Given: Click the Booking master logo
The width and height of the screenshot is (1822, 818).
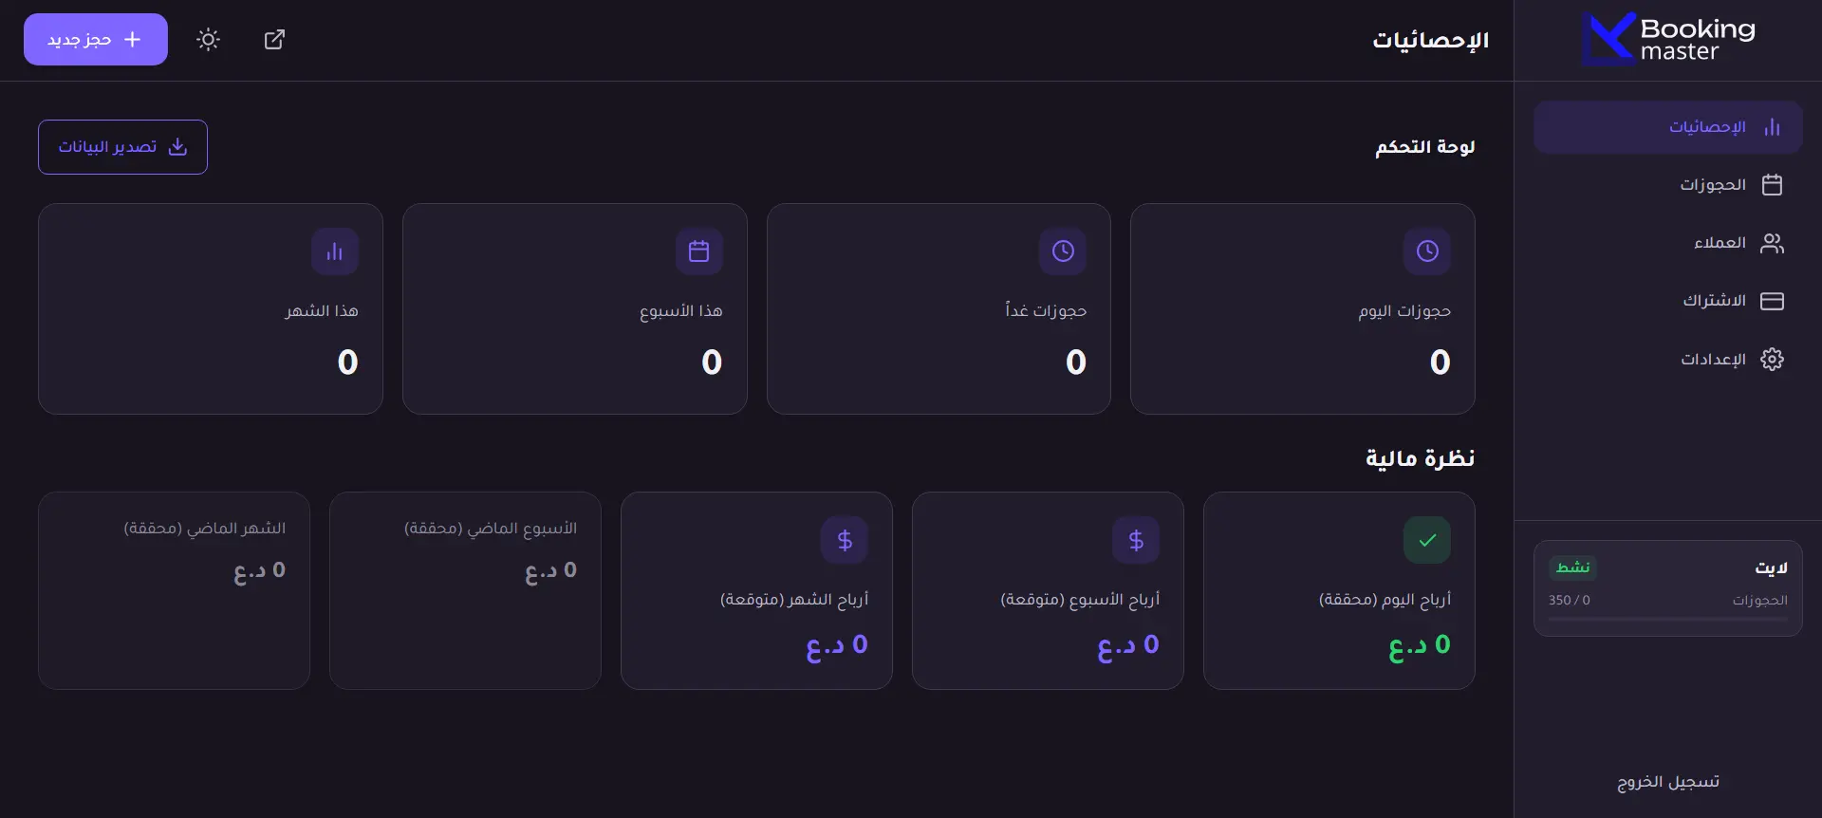Looking at the screenshot, I should click(x=1668, y=40).
